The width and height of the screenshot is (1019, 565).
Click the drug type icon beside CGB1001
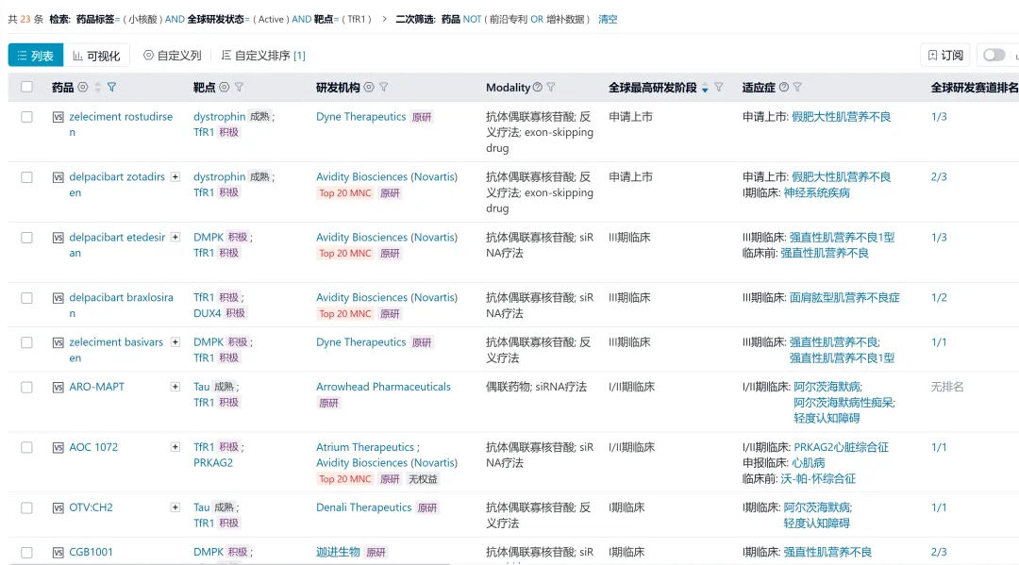point(58,553)
